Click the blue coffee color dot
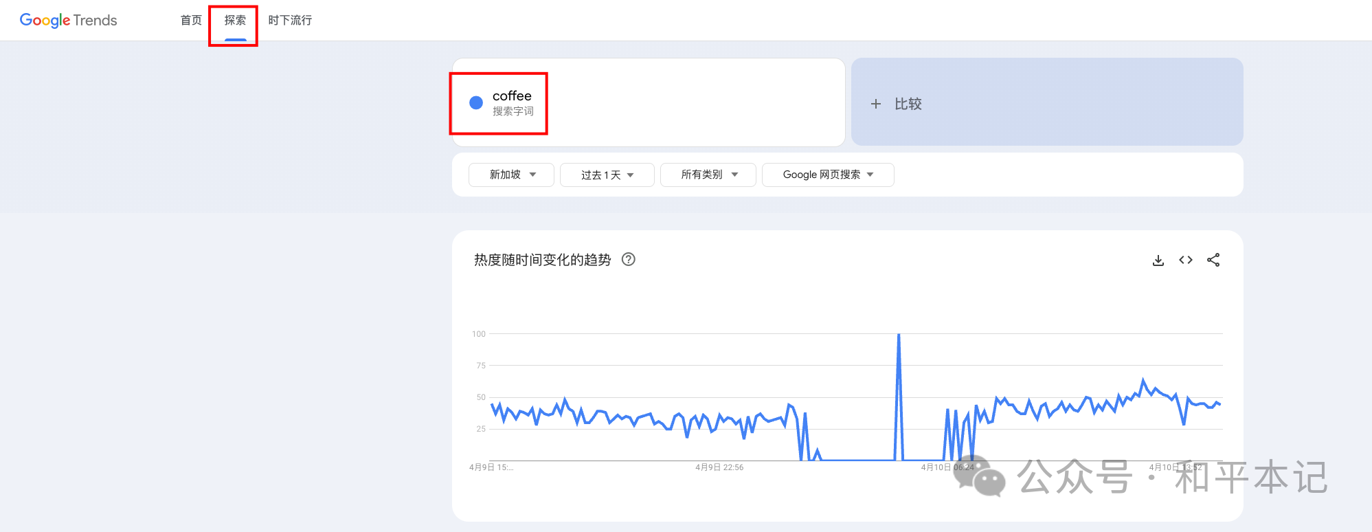The width and height of the screenshot is (1372, 532). click(476, 102)
